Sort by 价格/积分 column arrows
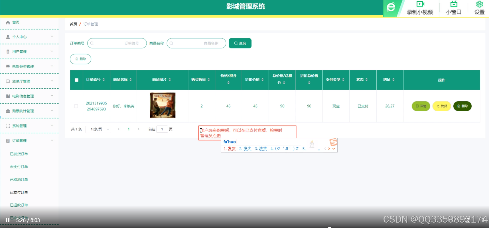This screenshot has width=489, height=228. tap(228, 83)
